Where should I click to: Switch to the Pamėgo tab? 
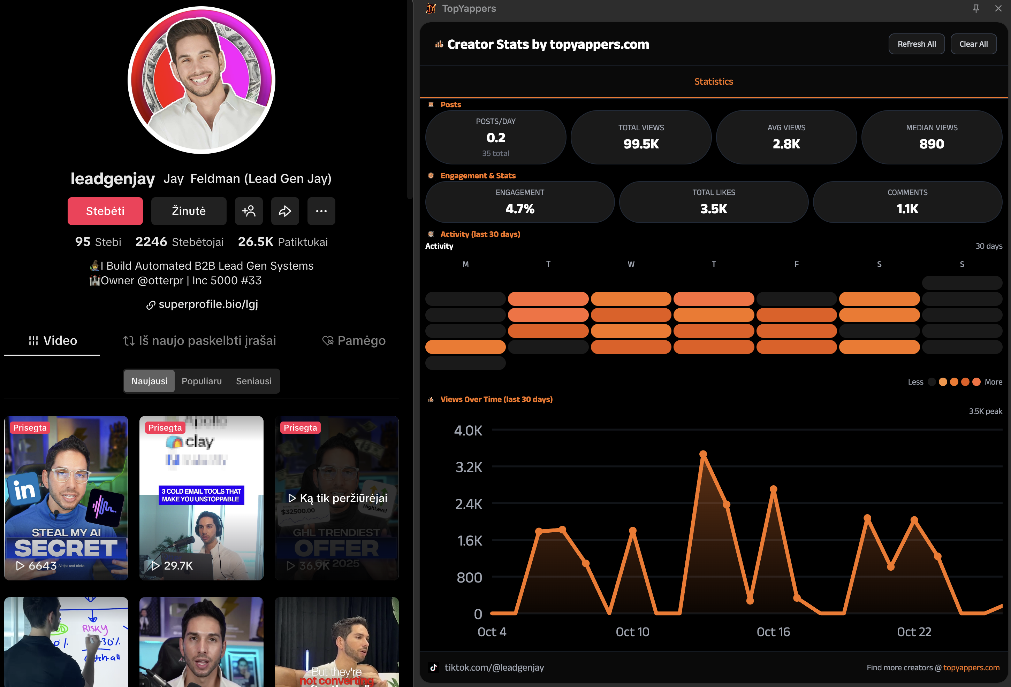click(354, 340)
